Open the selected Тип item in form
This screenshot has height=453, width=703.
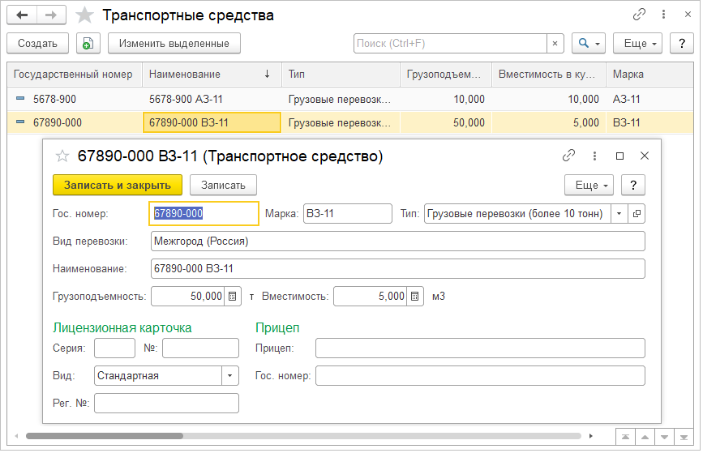pyautogui.click(x=637, y=214)
